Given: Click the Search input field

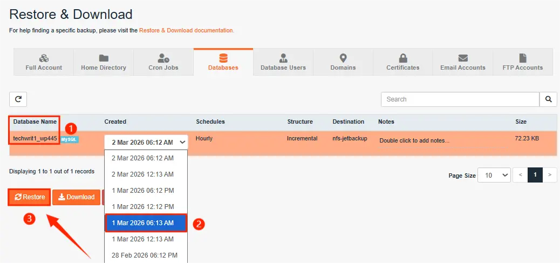Looking at the screenshot, I should tap(460, 99).
